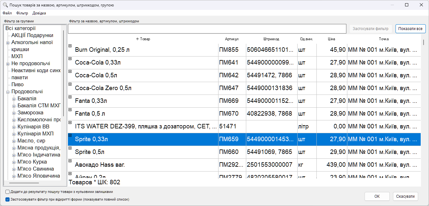This screenshot has height=206, width=429.
Task: Open the Довідка menu
Action: pos(39,13)
